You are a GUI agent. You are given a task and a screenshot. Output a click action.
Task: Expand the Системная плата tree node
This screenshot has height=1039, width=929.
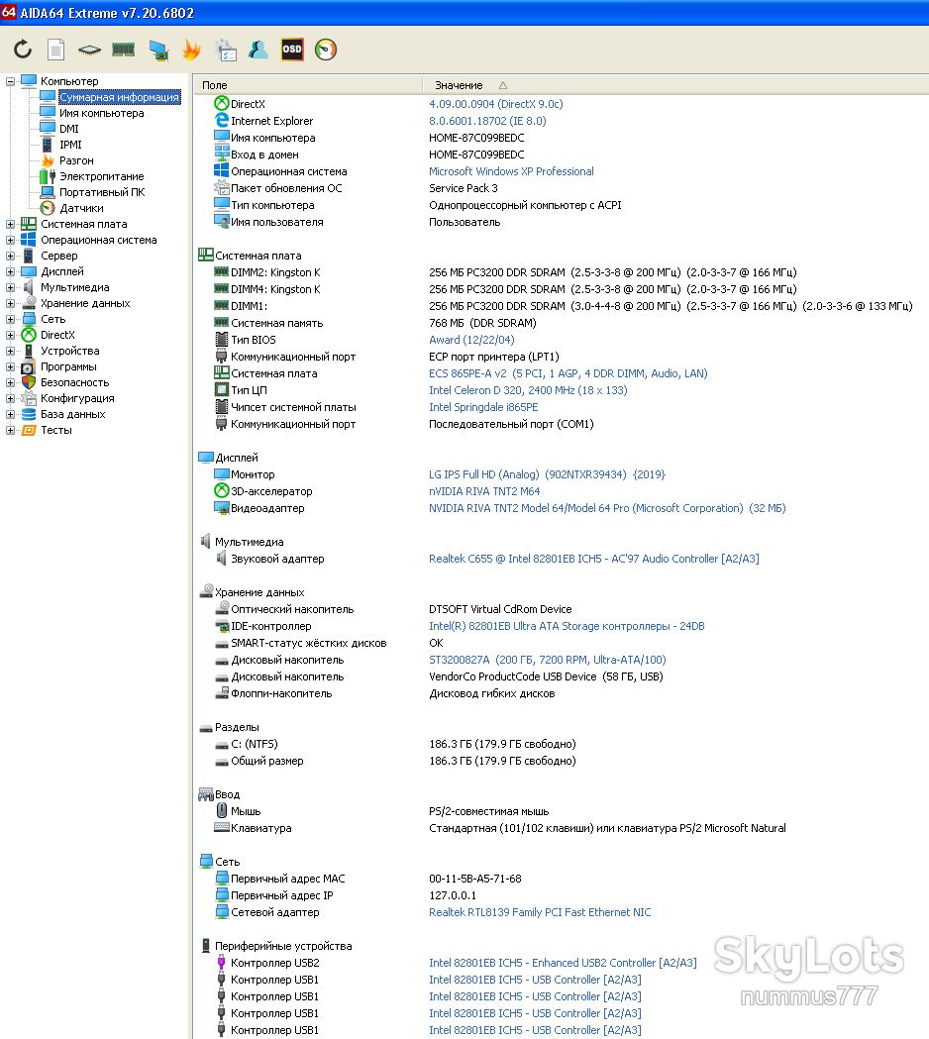tap(10, 224)
